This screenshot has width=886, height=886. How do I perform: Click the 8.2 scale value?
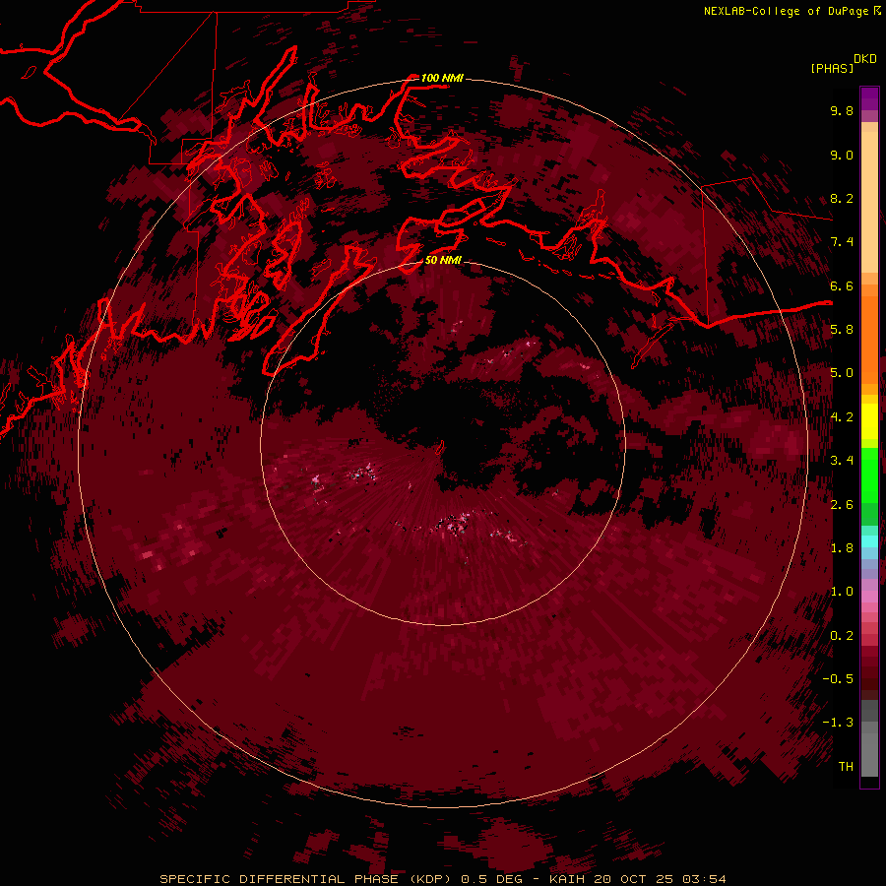coord(842,198)
